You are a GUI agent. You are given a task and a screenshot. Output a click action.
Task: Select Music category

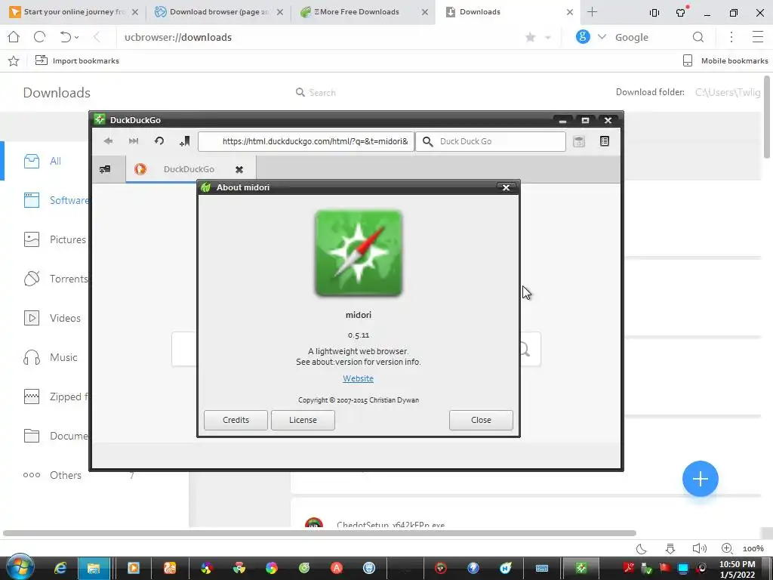[63, 357]
